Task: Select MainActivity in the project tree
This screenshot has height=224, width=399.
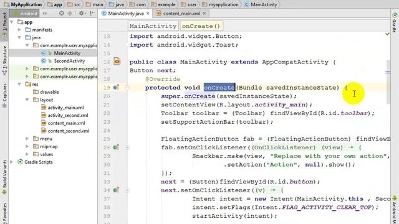Action: 67,53
